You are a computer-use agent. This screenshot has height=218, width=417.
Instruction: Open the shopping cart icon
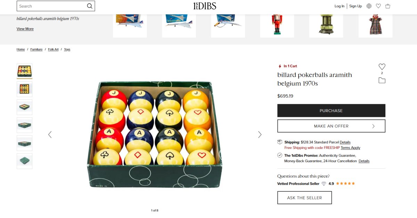[x=388, y=6]
